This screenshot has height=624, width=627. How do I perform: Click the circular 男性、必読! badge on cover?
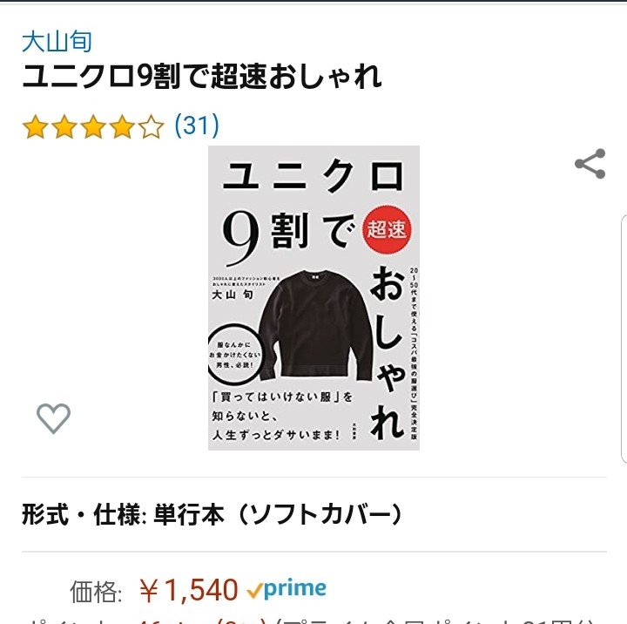[x=235, y=355]
